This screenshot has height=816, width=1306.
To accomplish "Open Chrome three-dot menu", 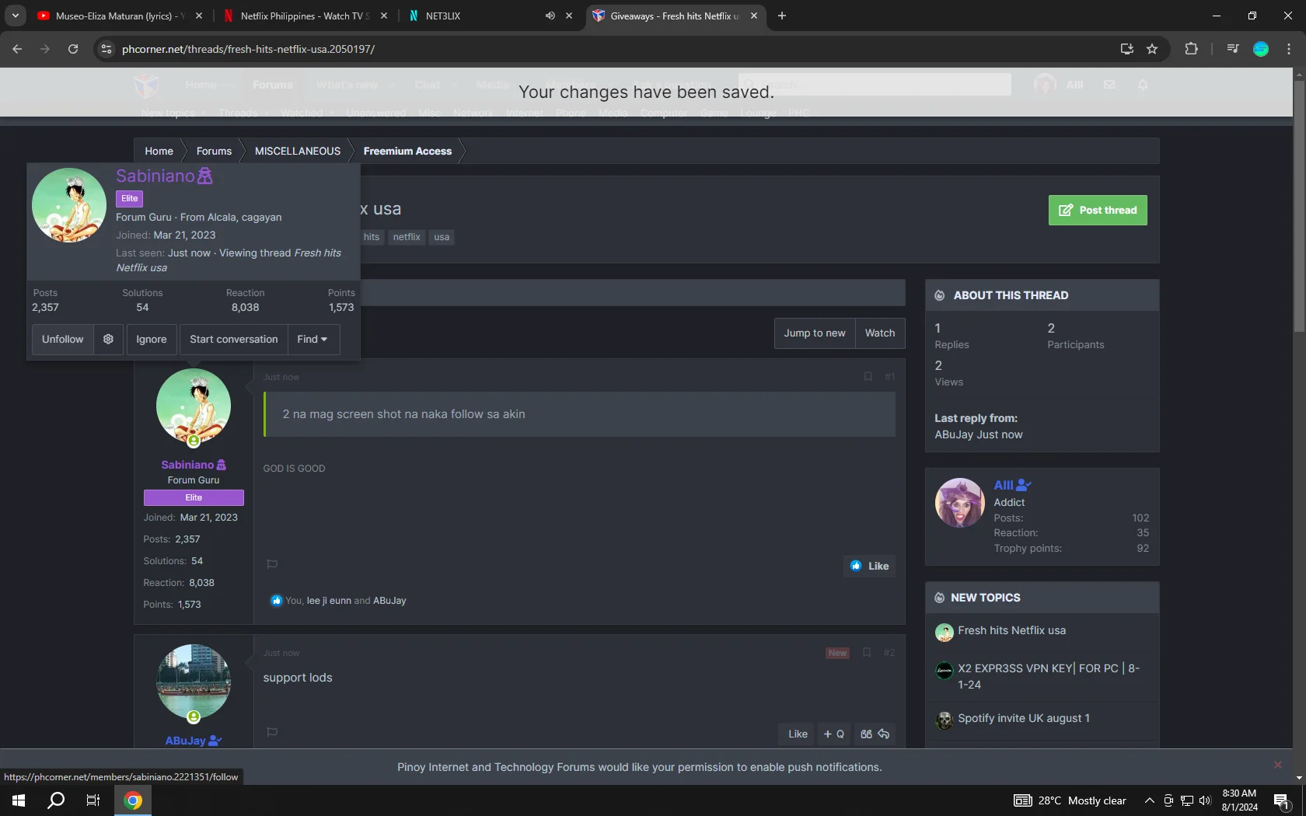I will click(1289, 49).
